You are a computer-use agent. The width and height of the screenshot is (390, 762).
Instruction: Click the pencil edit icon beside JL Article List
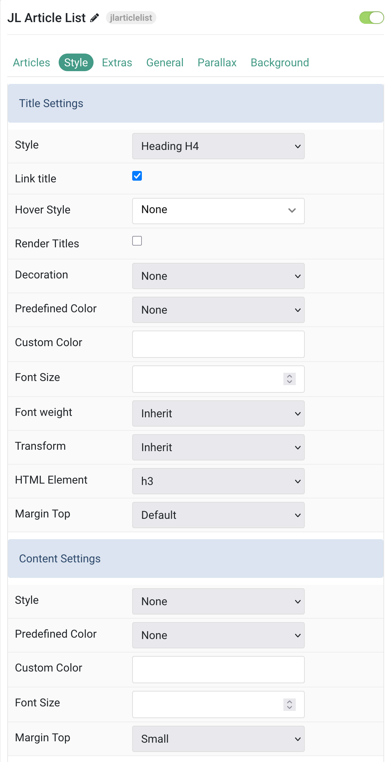tap(95, 18)
